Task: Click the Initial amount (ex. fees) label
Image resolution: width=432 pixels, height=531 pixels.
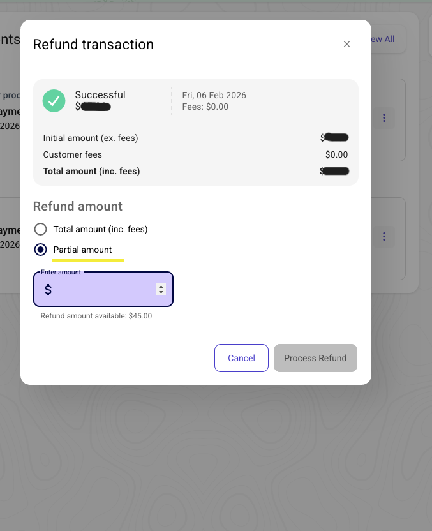Action: point(91,138)
